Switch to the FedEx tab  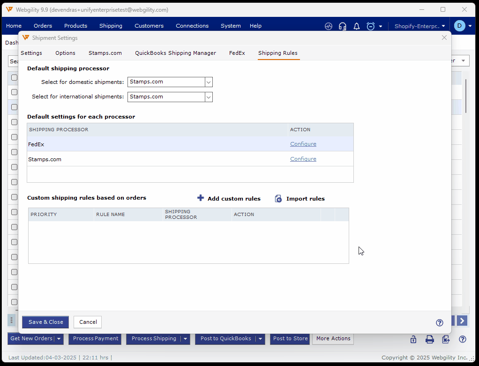click(x=237, y=53)
